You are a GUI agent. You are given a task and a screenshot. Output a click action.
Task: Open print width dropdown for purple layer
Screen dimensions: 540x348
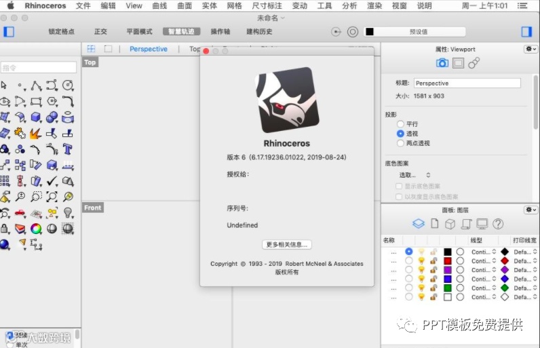[525, 270]
